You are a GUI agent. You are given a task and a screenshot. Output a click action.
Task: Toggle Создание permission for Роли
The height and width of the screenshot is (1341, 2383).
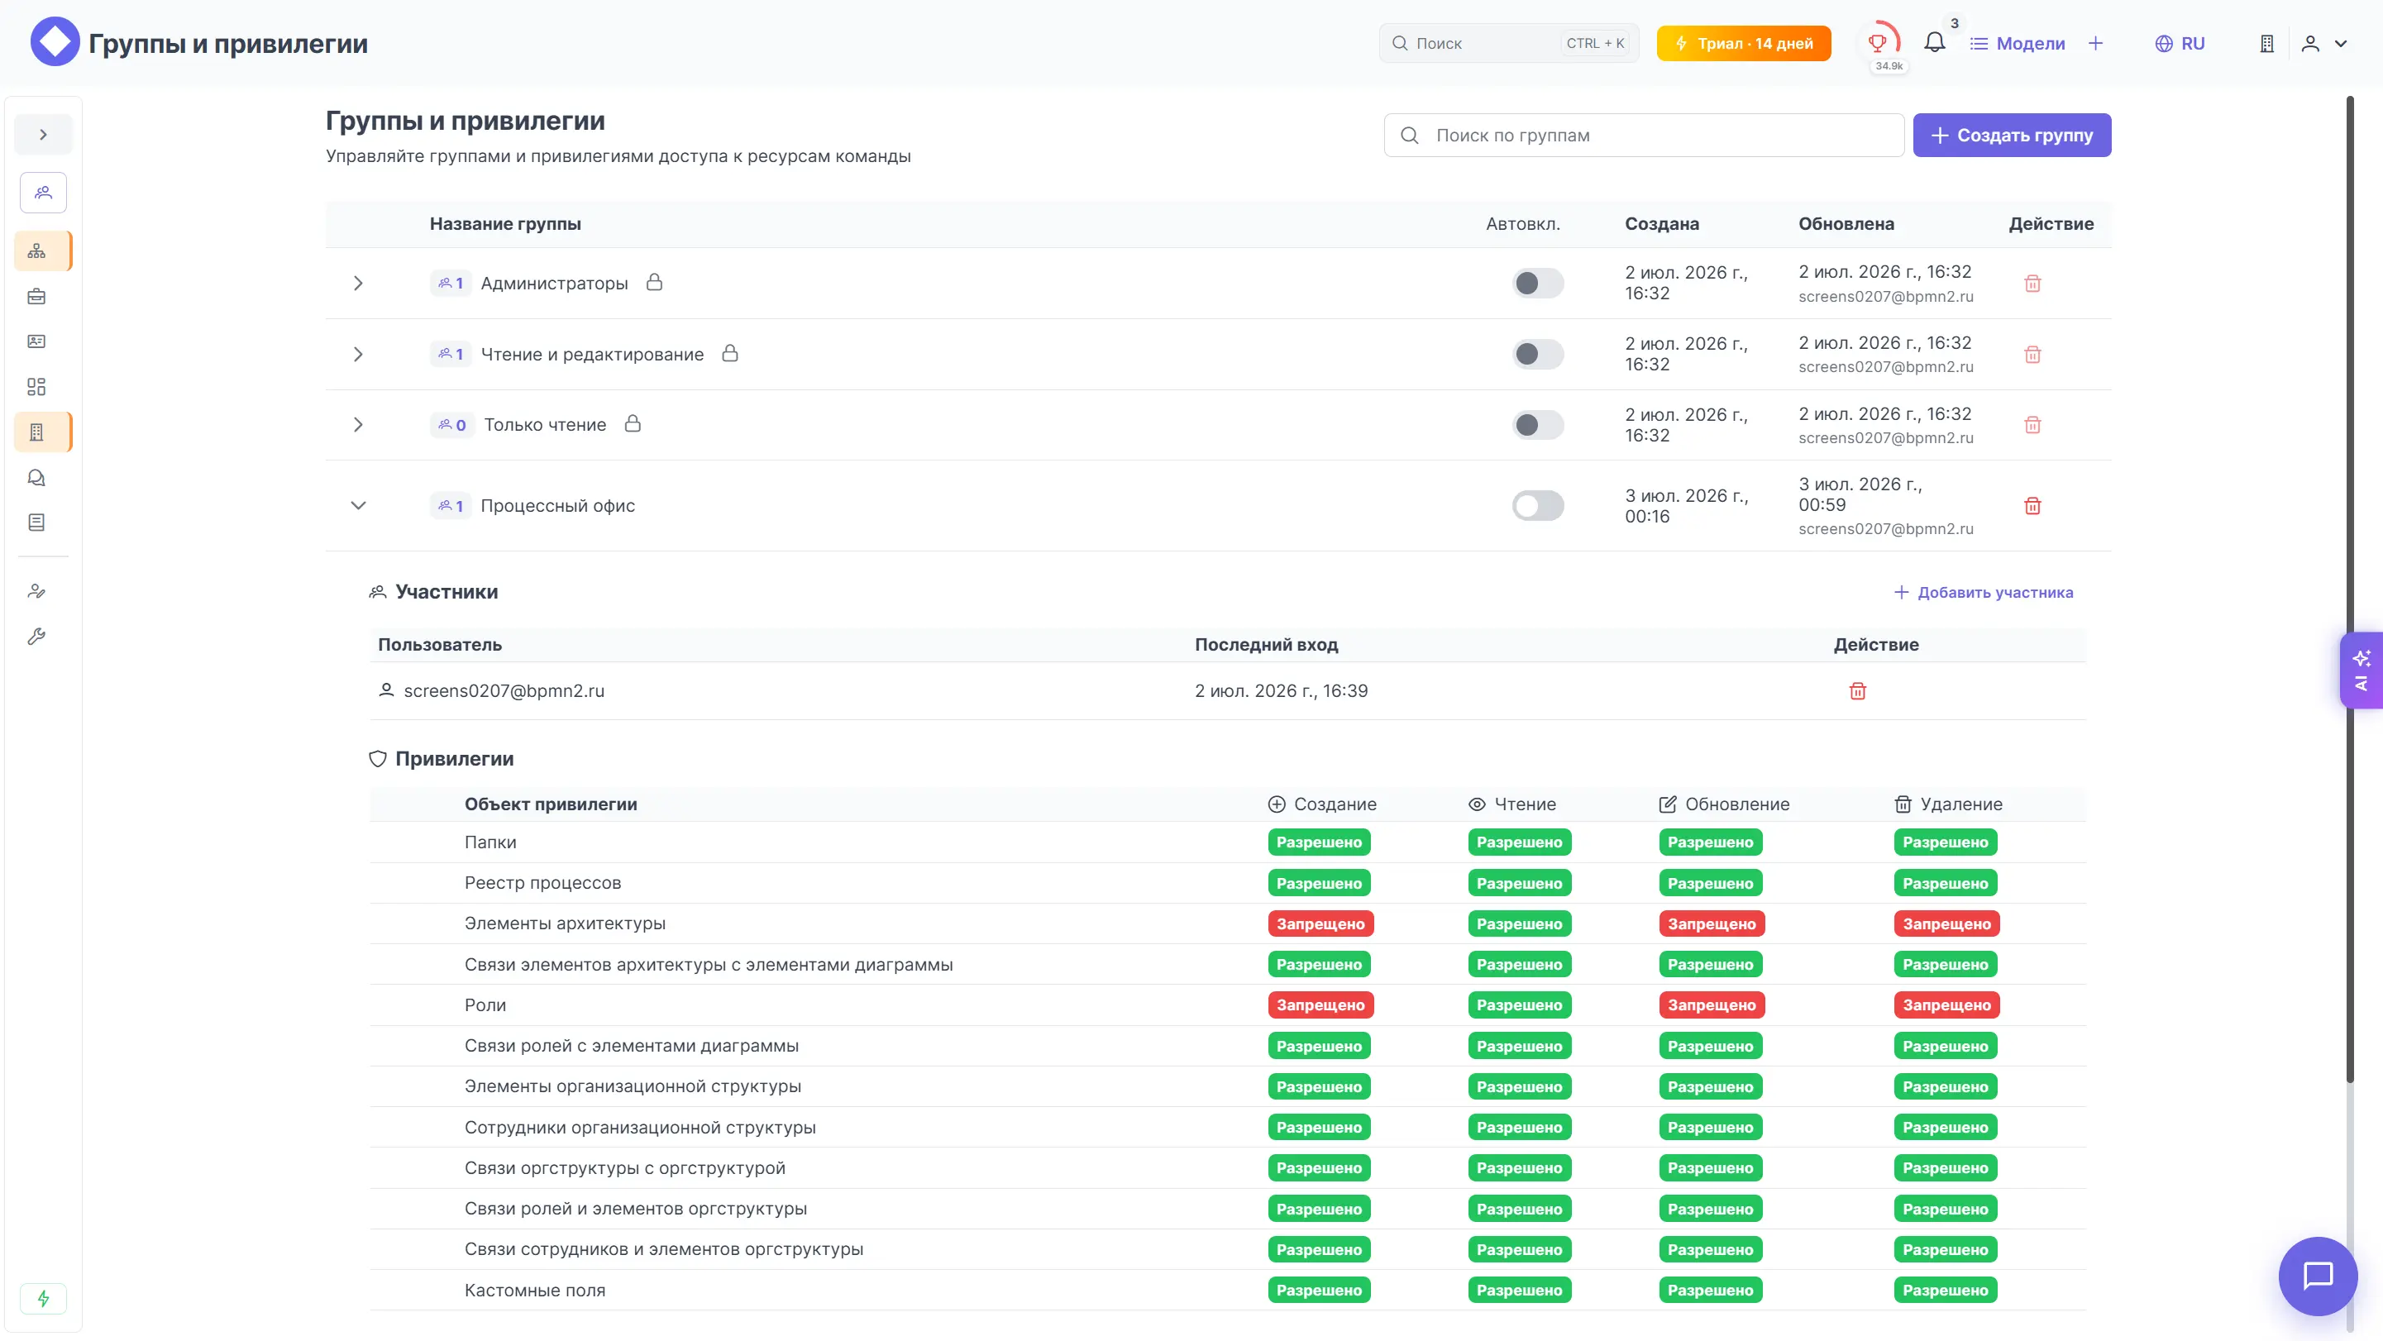[x=1320, y=1005]
